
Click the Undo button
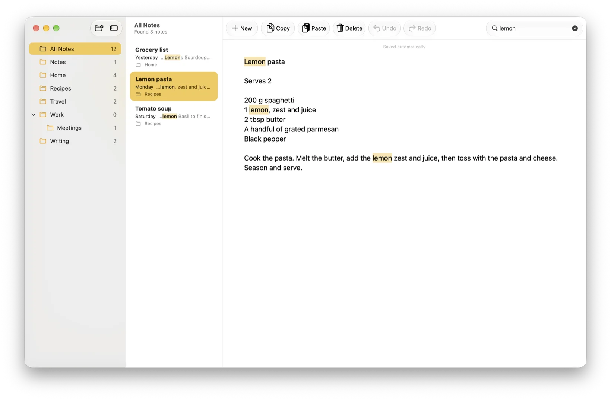tap(384, 28)
